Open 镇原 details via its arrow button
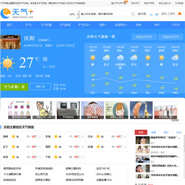The height and width of the screenshot is (185, 185). [x=82, y=147]
